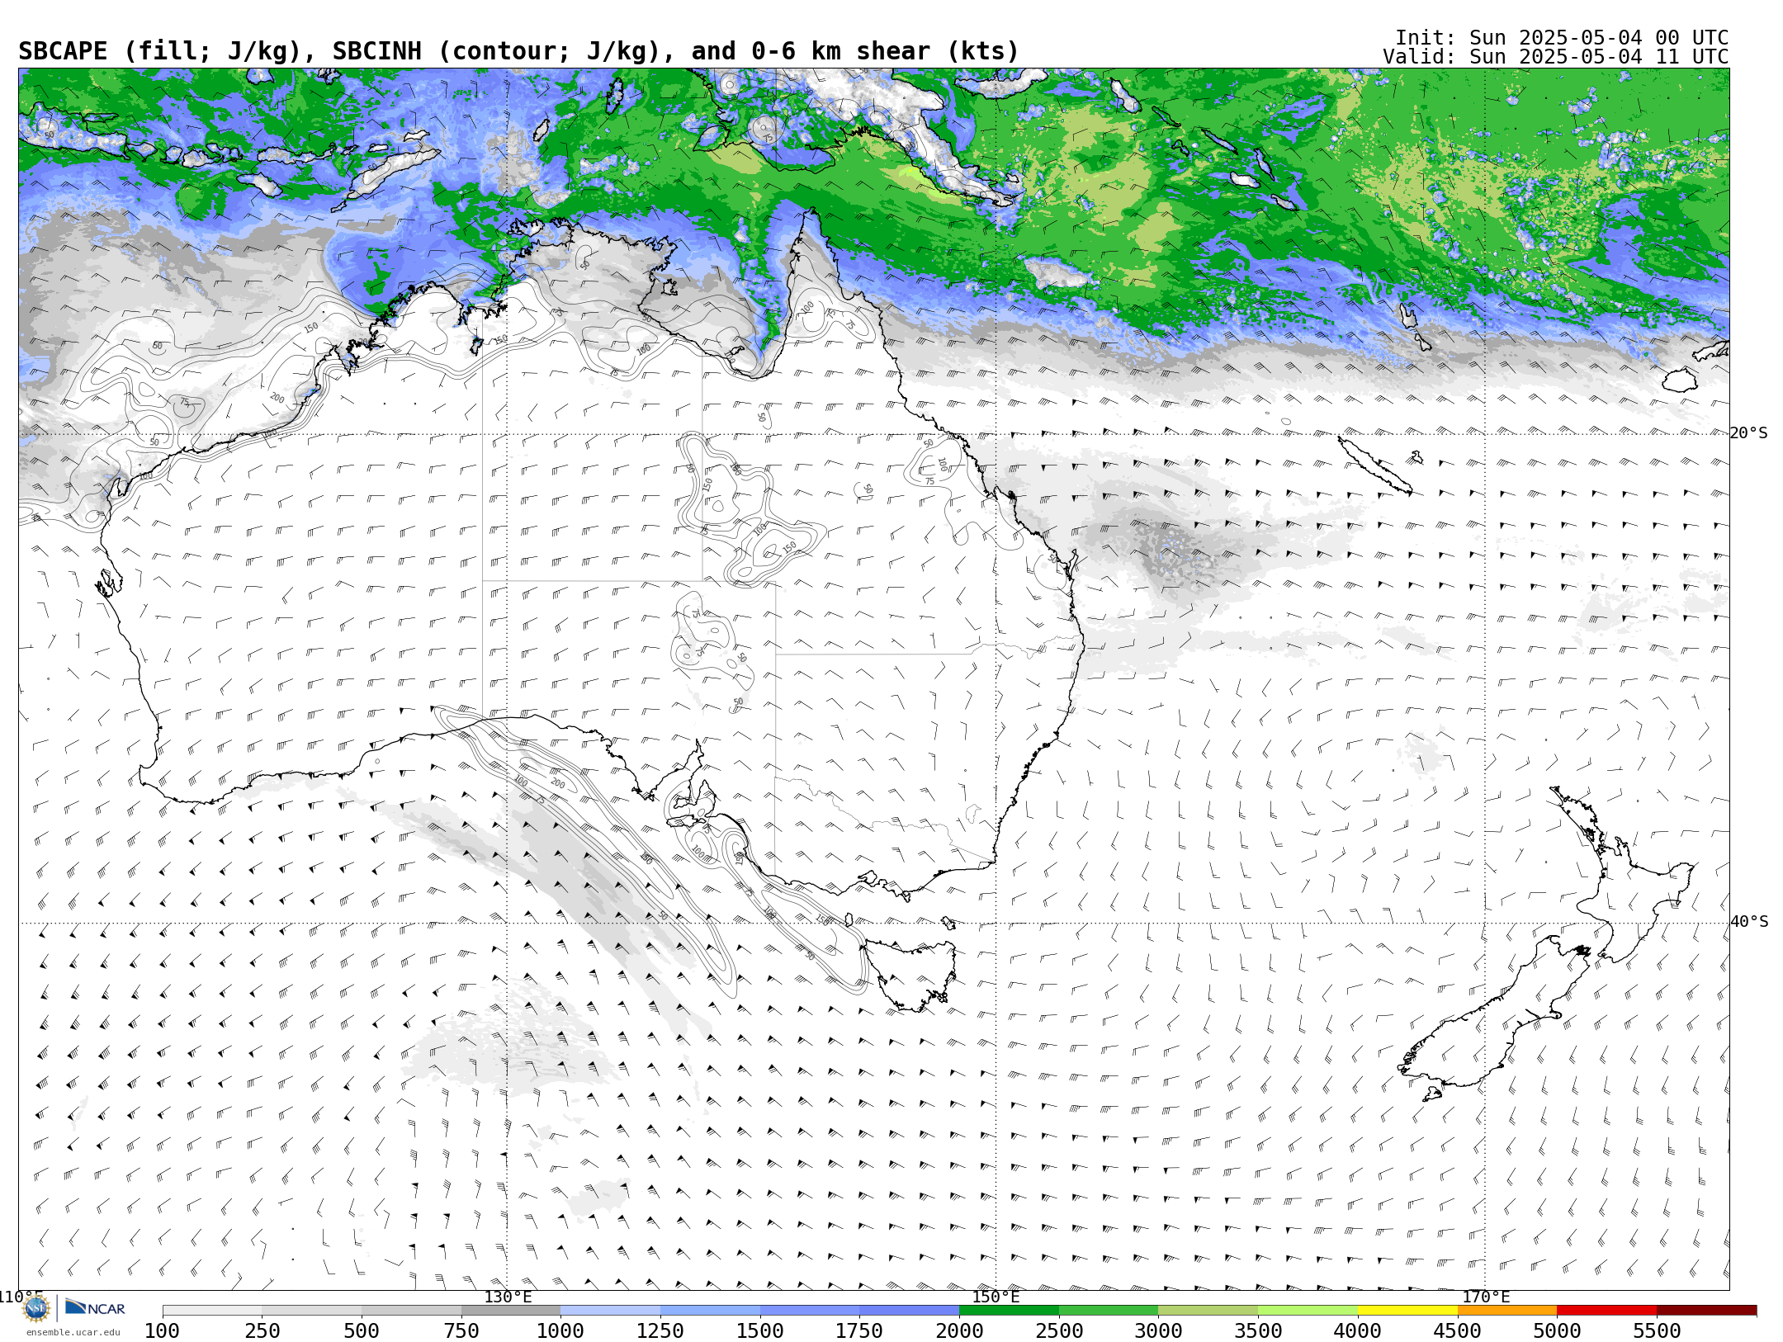
Task: Click the 170°E longitude label
Action: pos(1486,1297)
